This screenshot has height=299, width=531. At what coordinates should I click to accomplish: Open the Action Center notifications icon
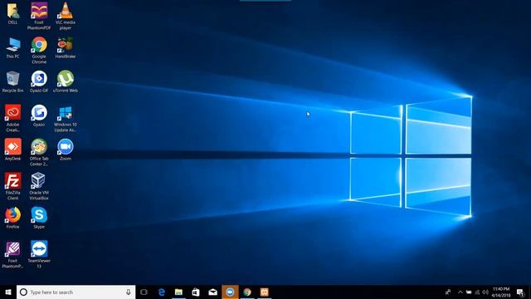click(520, 292)
